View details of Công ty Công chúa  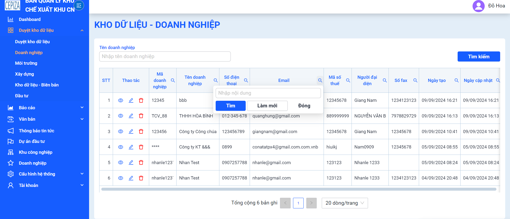(x=120, y=132)
